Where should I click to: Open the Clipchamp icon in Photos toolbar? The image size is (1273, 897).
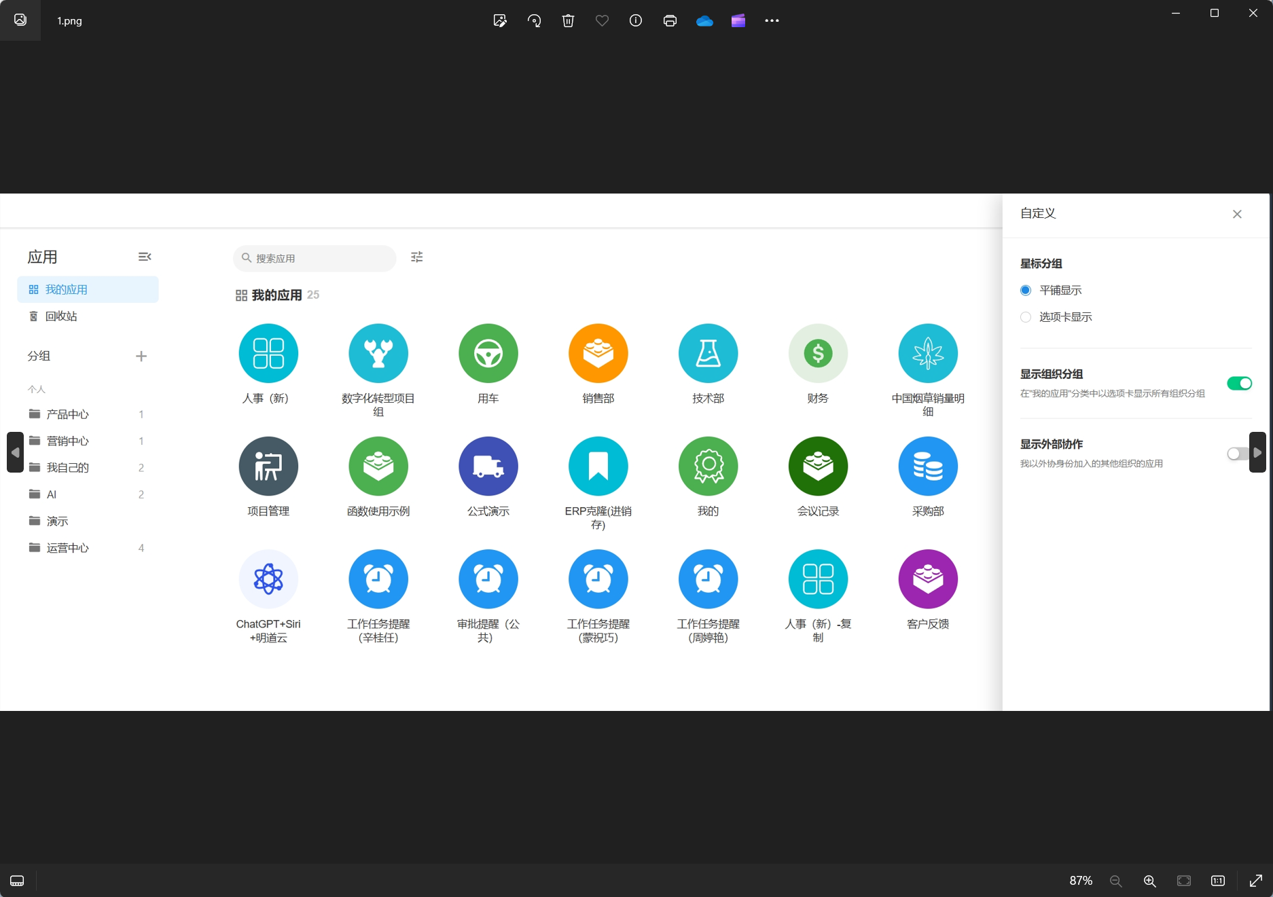tap(738, 20)
